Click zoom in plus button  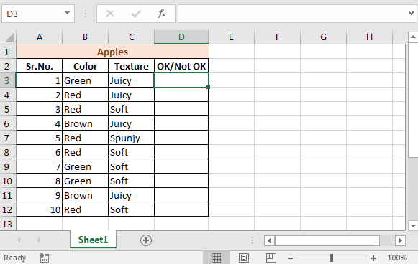pyautogui.click(x=373, y=258)
